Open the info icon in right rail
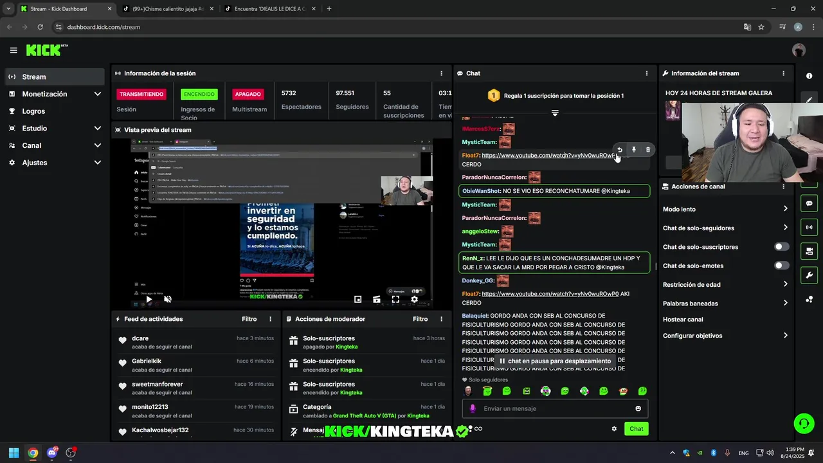The image size is (823, 463). pyautogui.click(x=809, y=76)
